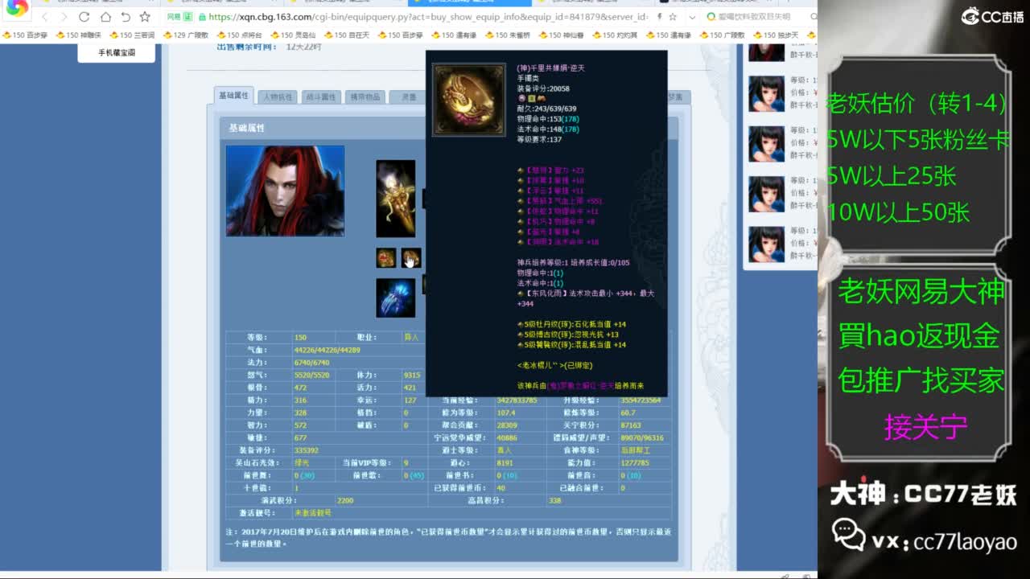Open the '150 神仙眷' bookmark
This screenshot has height=579, width=1030.
point(561,35)
